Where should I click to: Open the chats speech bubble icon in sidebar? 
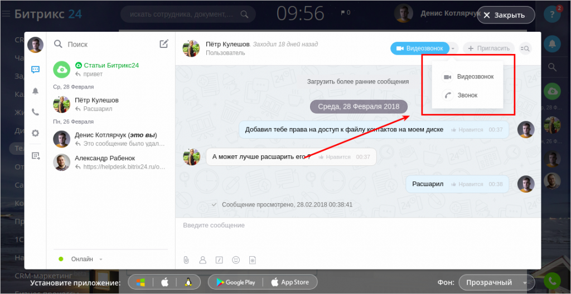pyautogui.click(x=35, y=70)
